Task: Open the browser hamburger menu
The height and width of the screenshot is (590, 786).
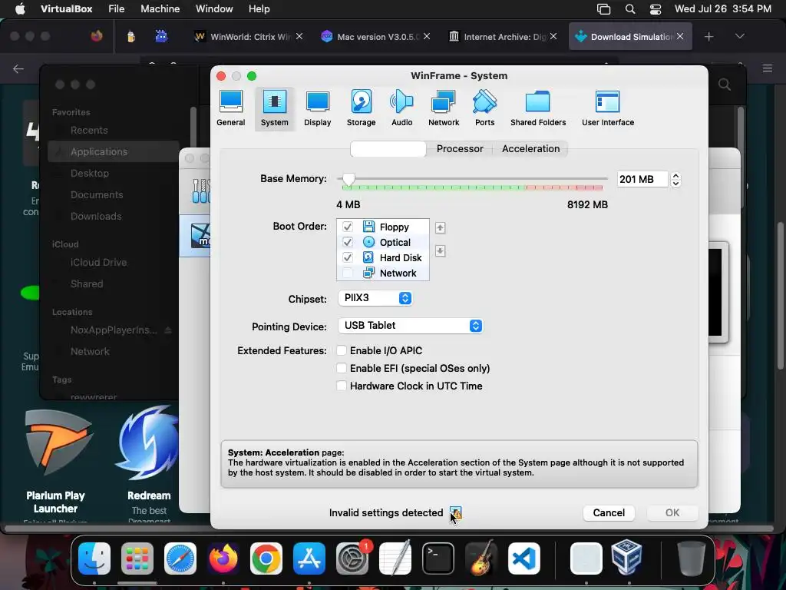Action: click(x=768, y=68)
